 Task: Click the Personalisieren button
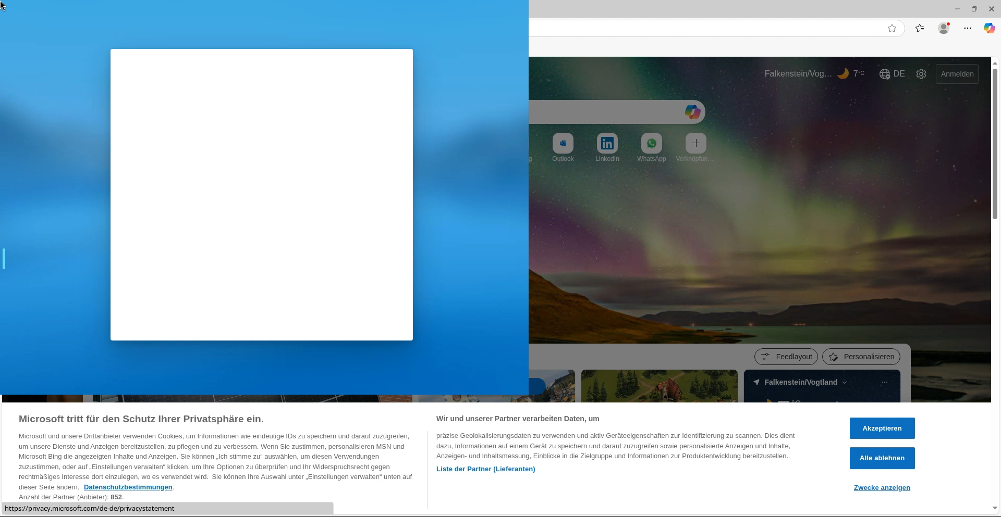861,357
